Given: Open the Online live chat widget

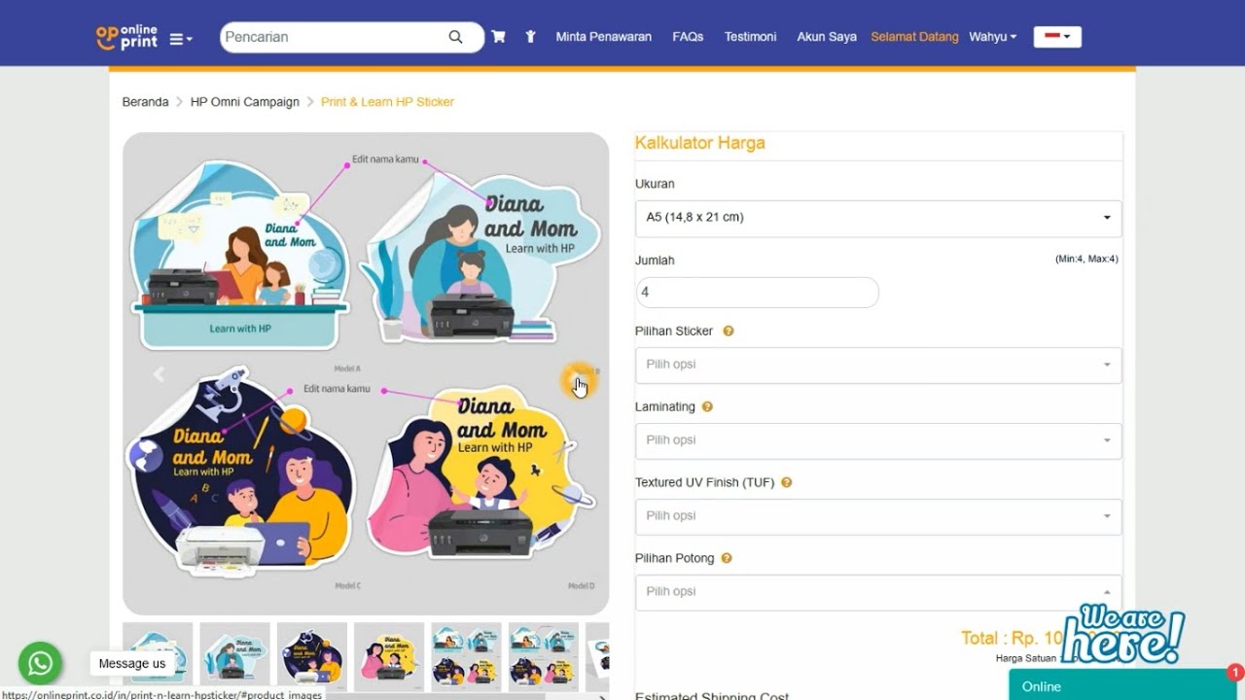Looking at the screenshot, I should click(1122, 686).
